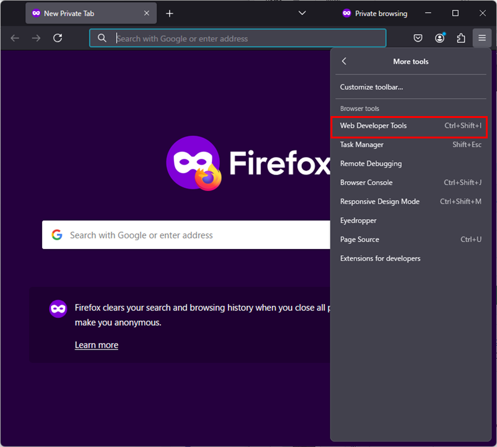Minimize the Firefox window
This screenshot has width=497, height=447.
click(x=428, y=13)
